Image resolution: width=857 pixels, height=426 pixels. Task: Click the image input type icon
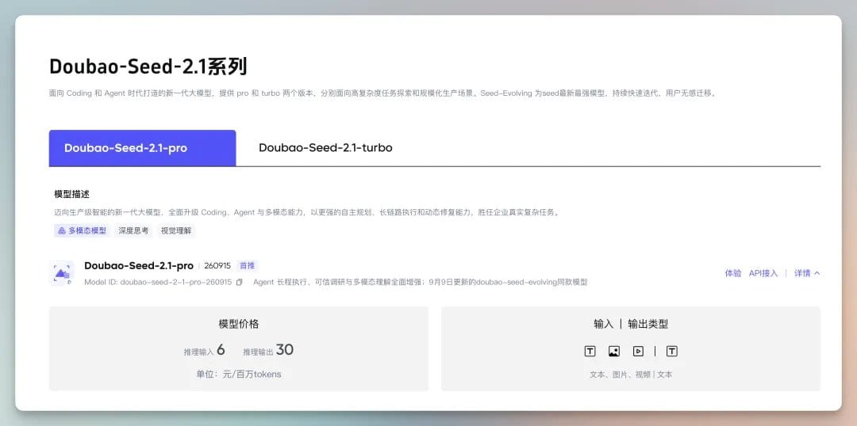[x=613, y=352]
